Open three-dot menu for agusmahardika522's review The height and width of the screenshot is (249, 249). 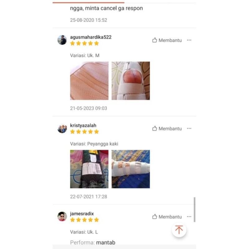click(189, 40)
